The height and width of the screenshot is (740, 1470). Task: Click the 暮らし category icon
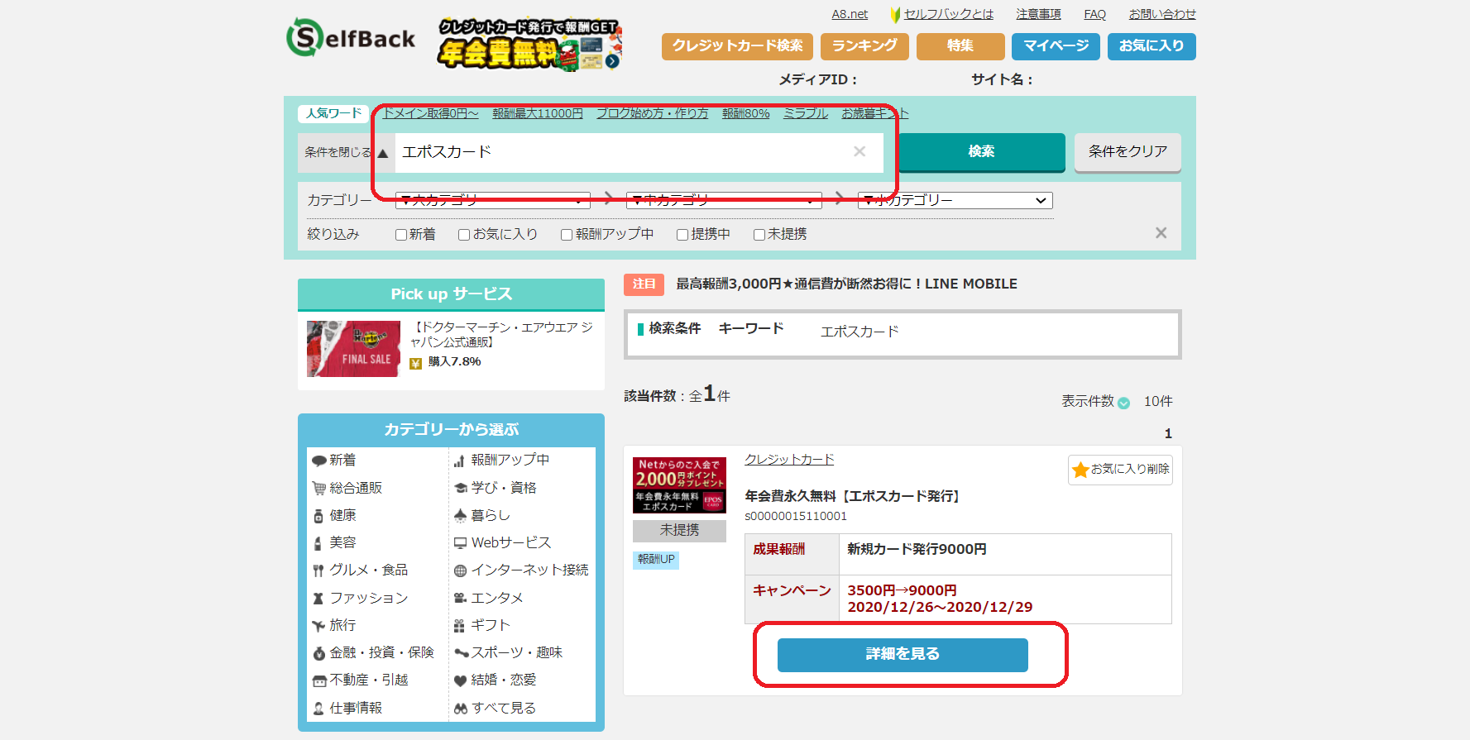[x=461, y=516]
